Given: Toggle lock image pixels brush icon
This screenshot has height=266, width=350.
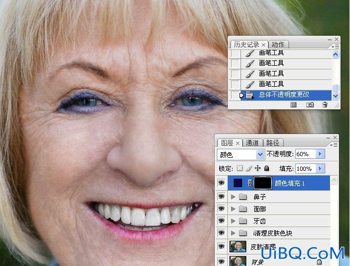Looking at the screenshot, I should 248,168.
